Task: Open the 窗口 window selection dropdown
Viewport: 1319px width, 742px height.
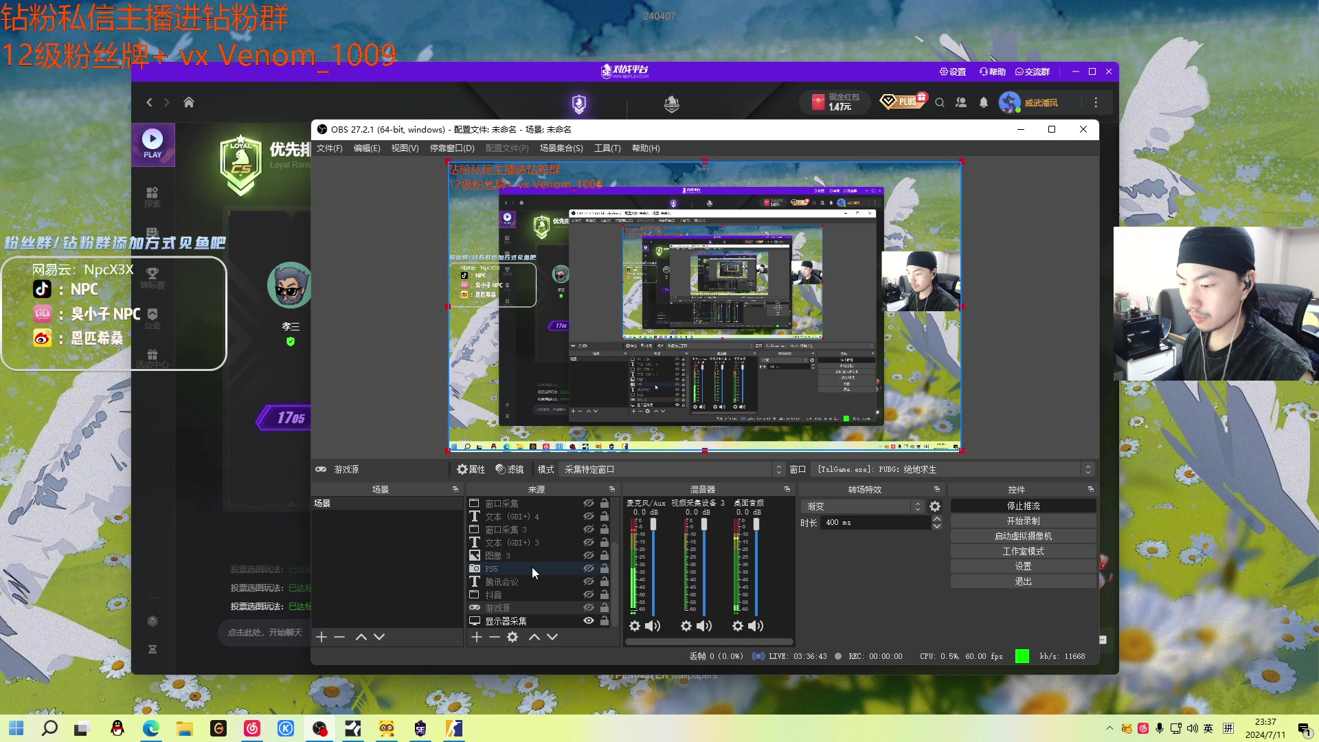Action: coord(954,469)
